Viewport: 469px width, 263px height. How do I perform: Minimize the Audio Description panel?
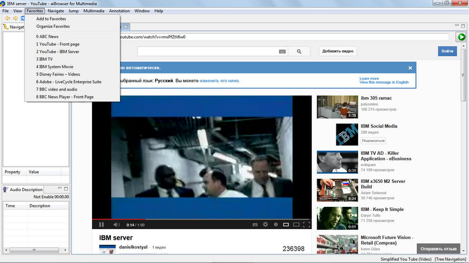(x=60, y=188)
